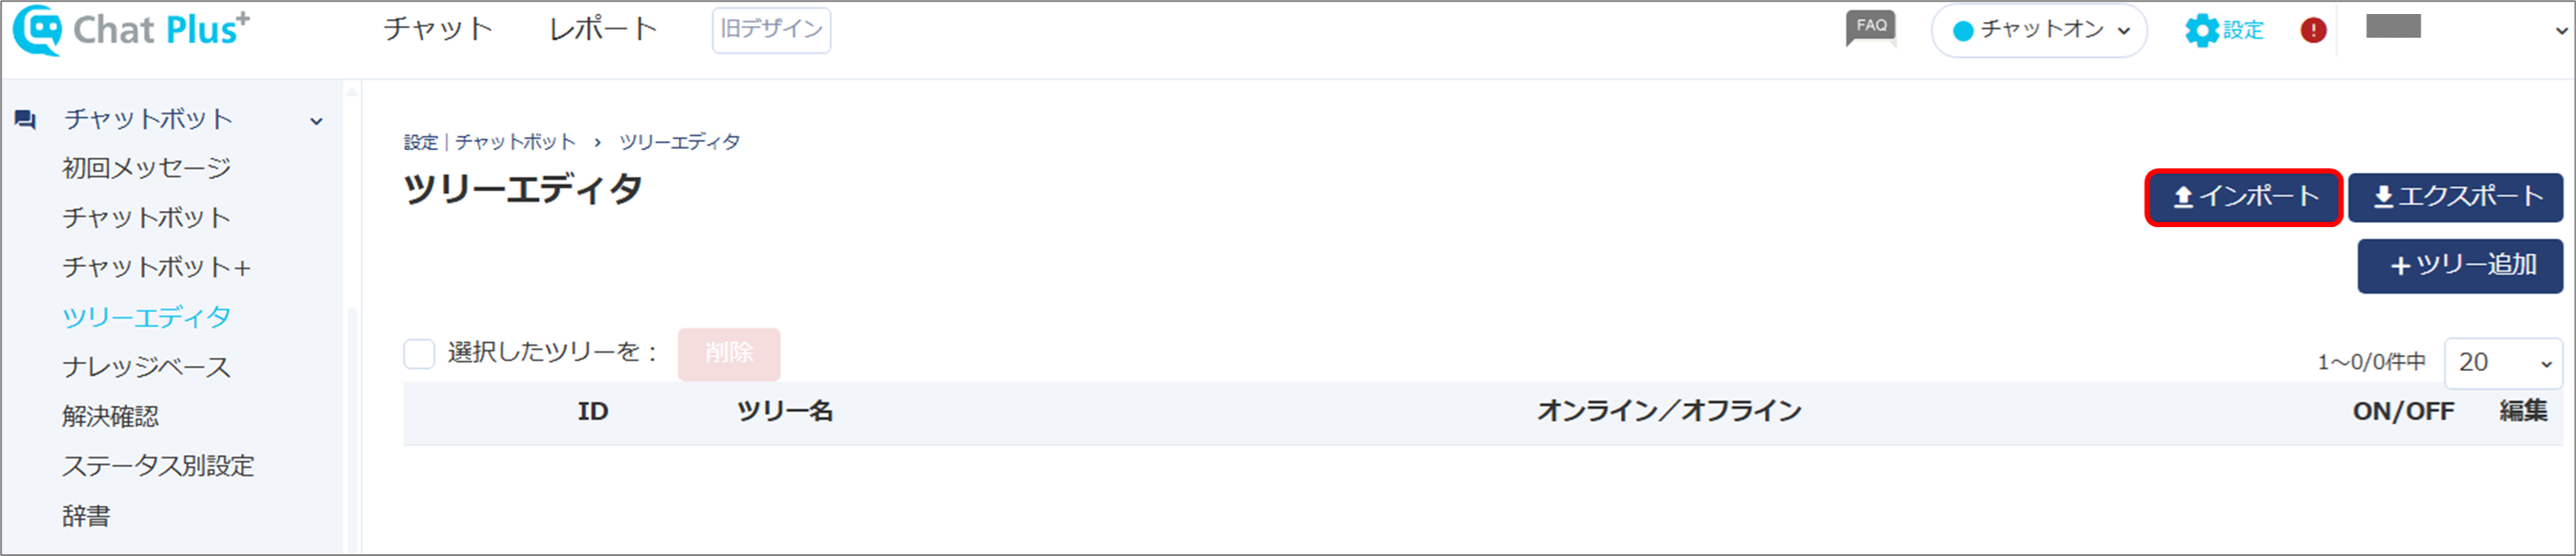Add a new tree with ツリー追加

2460,266
